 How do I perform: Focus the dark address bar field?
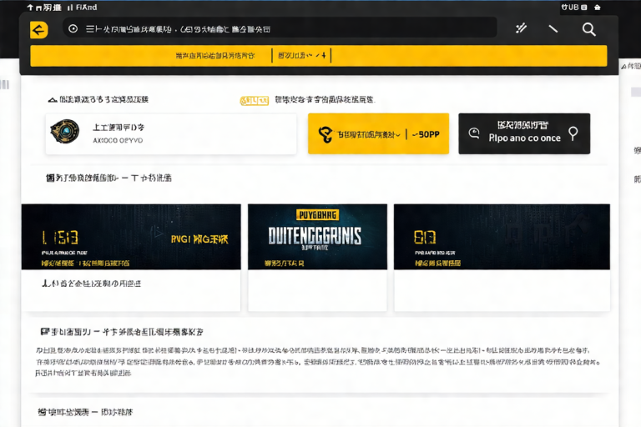[280, 28]
